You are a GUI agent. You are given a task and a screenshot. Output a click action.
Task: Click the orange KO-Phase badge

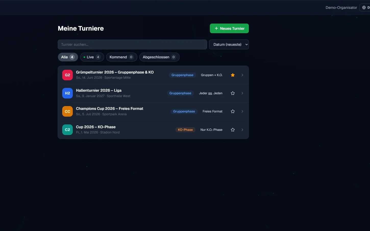click(185, 130)
